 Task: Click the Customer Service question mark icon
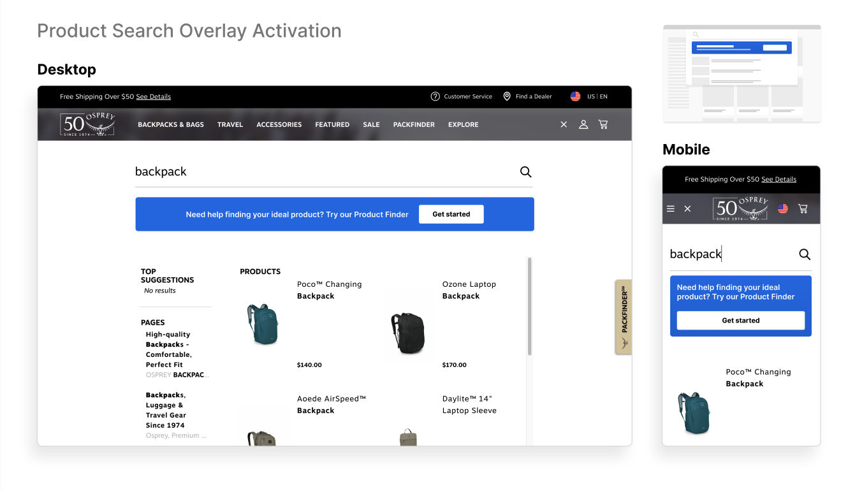tap(435, 96)
